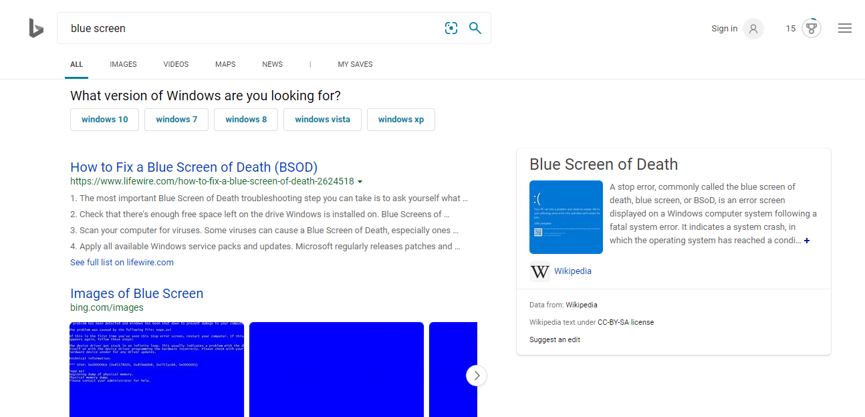Image resolution: width=865 pixels, height=417 pixels.
Task: Select the windows vista filter chip
Action: click(x=322, y=119)
